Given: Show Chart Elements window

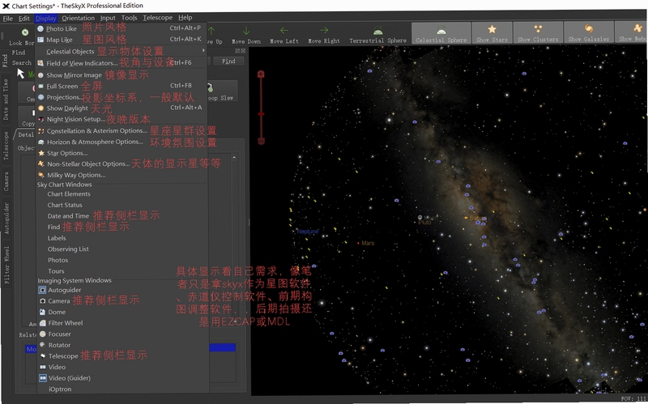Looking at the screenshot, I should click(69, 194).
